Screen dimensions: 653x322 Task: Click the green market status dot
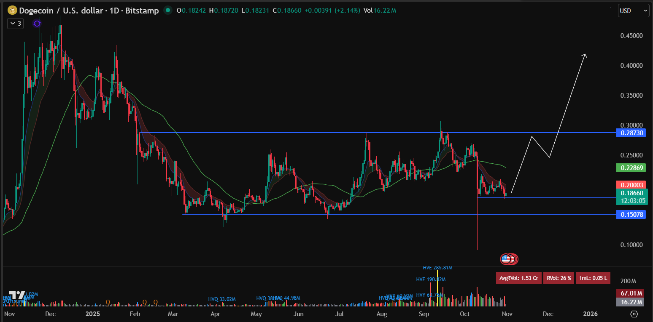[x=168, y=11]
